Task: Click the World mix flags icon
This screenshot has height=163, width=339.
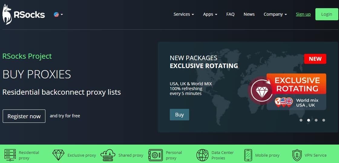Action: pos(284,102)
